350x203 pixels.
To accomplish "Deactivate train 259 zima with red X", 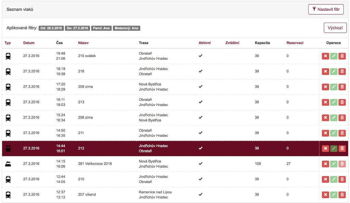I will pyautogui.click(x=325, y=87).
